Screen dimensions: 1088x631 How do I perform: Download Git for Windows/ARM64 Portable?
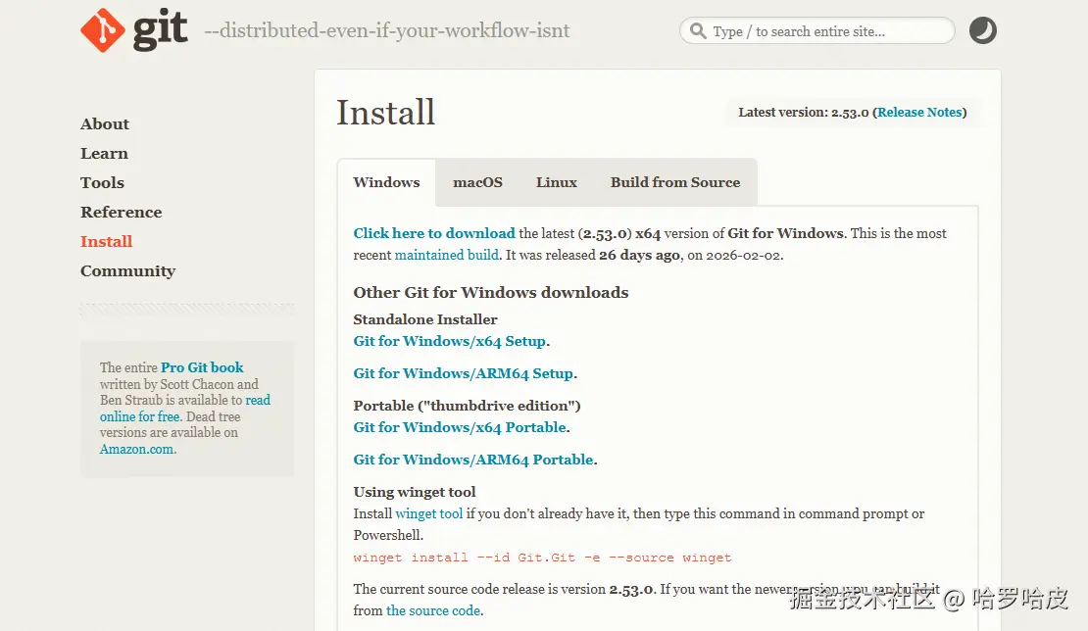pyautogui.click(x=474, y=460)
